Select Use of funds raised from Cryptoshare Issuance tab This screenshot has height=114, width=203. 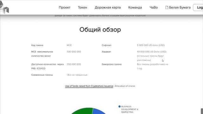[89, 86]
